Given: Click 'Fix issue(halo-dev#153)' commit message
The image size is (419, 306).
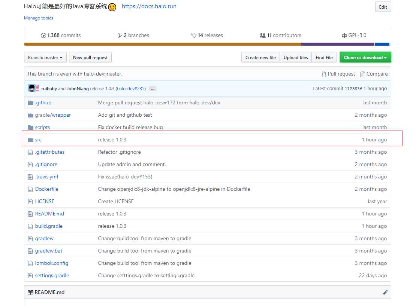Looking at the screenshot, I should (x=125, y=177).
